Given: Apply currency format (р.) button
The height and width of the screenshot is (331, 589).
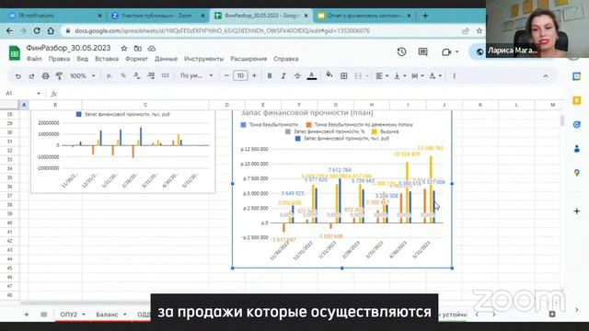Looking at the screenshot, I should [x=109, y=75].
